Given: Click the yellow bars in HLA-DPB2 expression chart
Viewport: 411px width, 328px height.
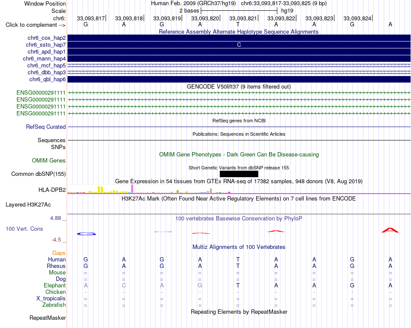Looking at the screenshot, I should click(x=100, y=190).
